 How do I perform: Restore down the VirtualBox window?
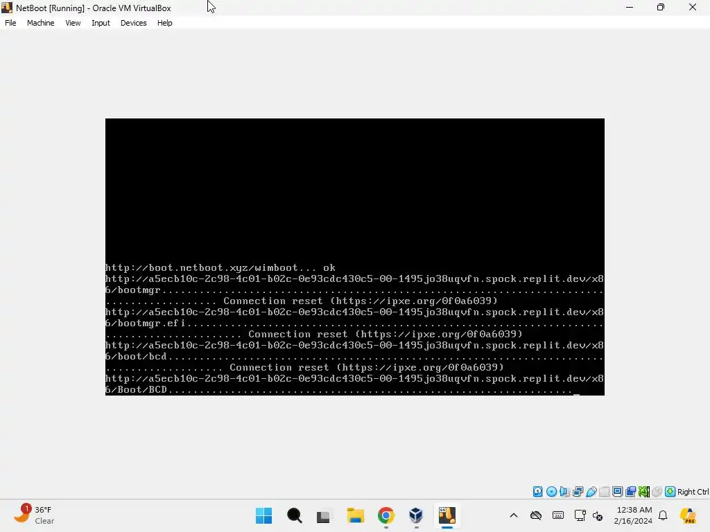[661, 7]
